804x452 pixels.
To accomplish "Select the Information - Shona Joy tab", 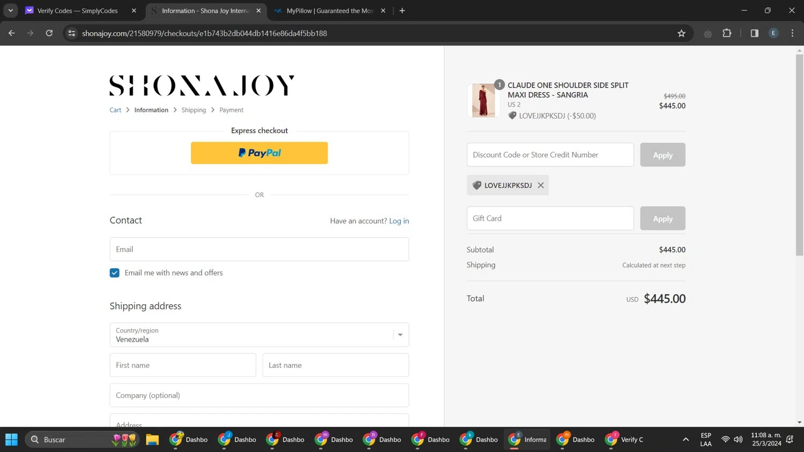I will tap(205, 11).
